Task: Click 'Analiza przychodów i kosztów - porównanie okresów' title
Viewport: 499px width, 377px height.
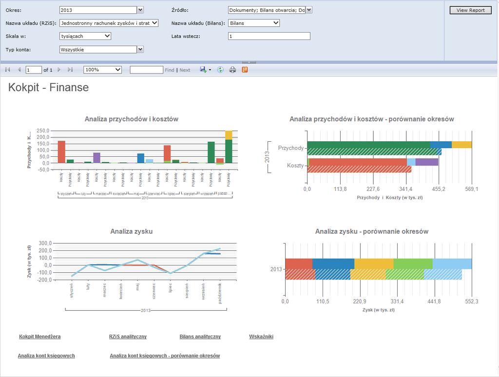Action: [372, 119]
